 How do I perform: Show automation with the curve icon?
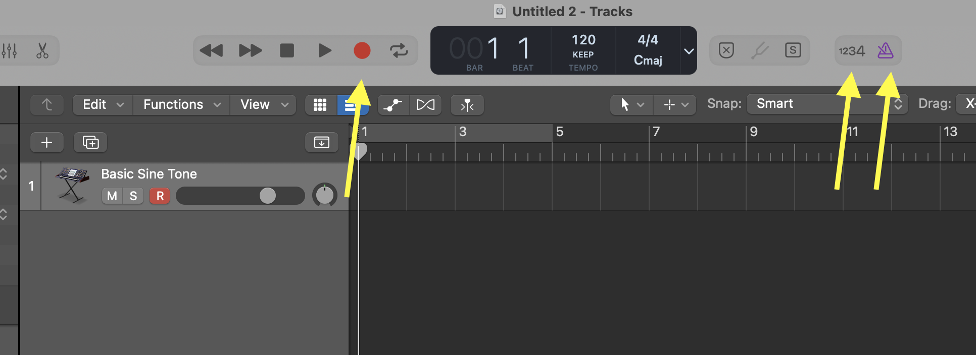pyautogui.click(x=393, y=105)
